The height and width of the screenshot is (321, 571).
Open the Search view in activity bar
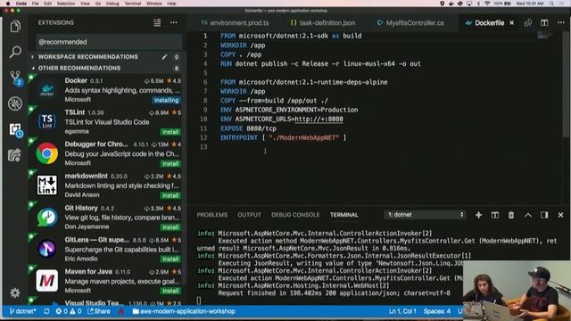coord(15,52)
